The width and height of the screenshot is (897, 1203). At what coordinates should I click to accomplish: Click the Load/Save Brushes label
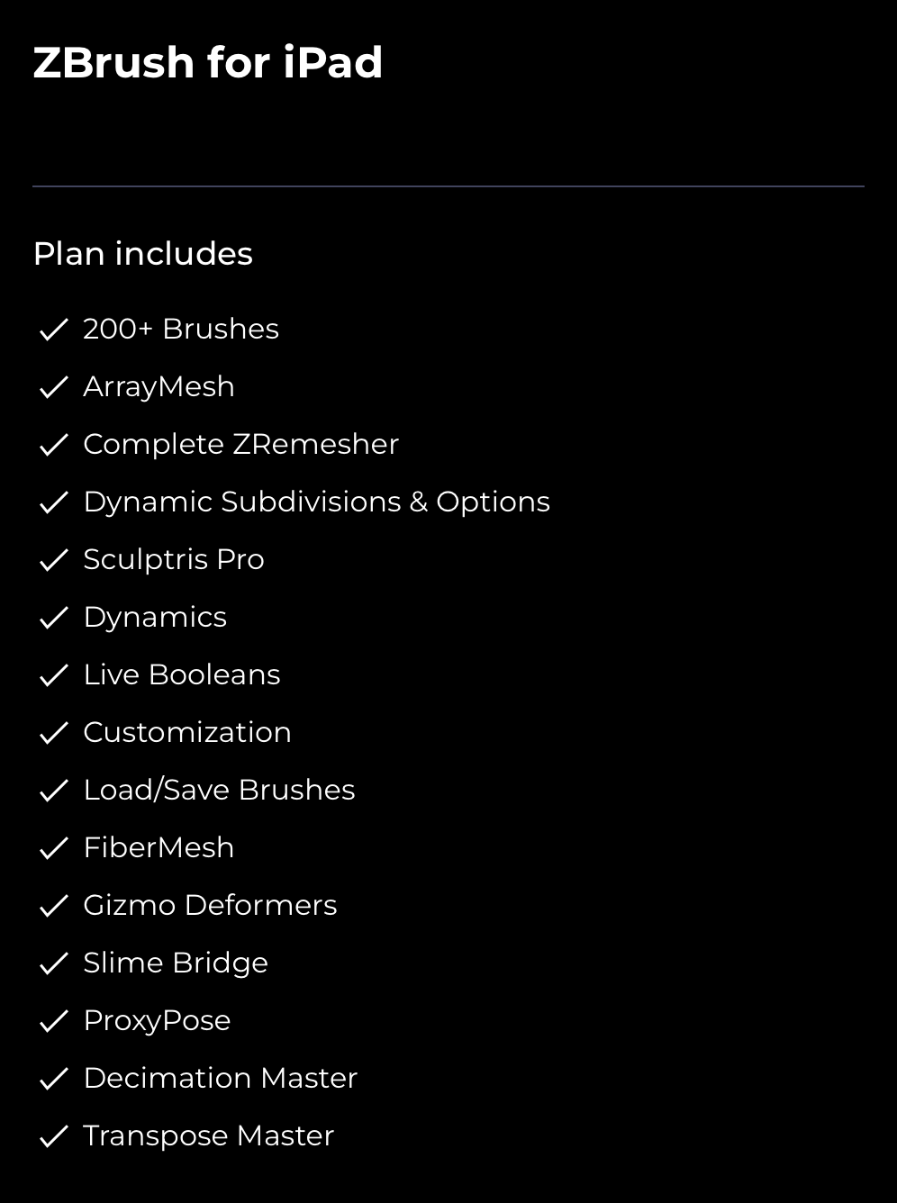coord(219,790)
